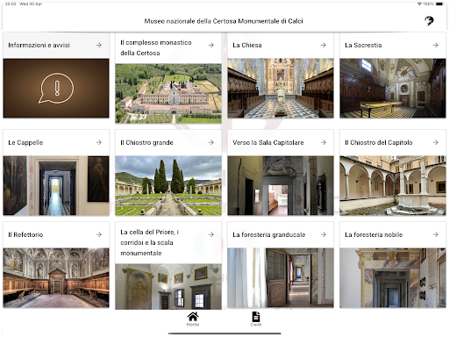The width and height of the screenshot is (449, 337).
Task: Click arrow beside Le Cappelle
Action: (x=99, y=142)
